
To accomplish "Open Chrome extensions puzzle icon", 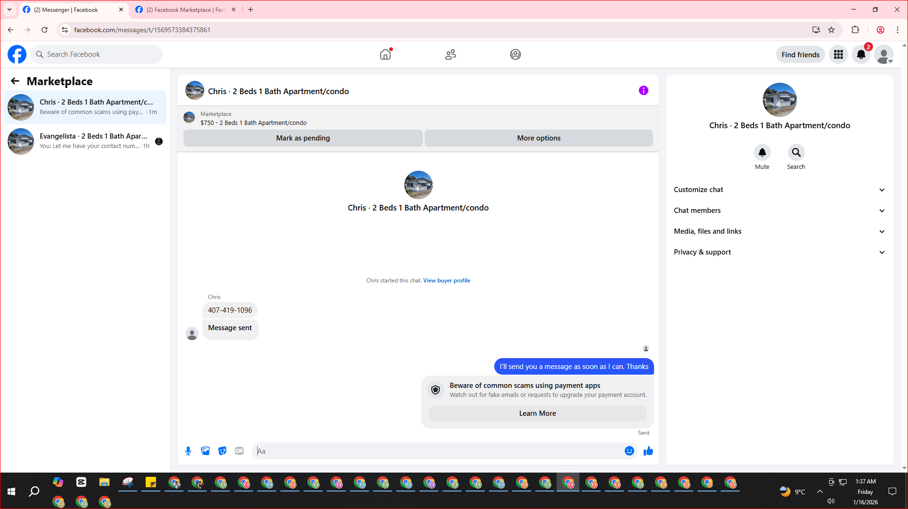I will pos(855,30).
